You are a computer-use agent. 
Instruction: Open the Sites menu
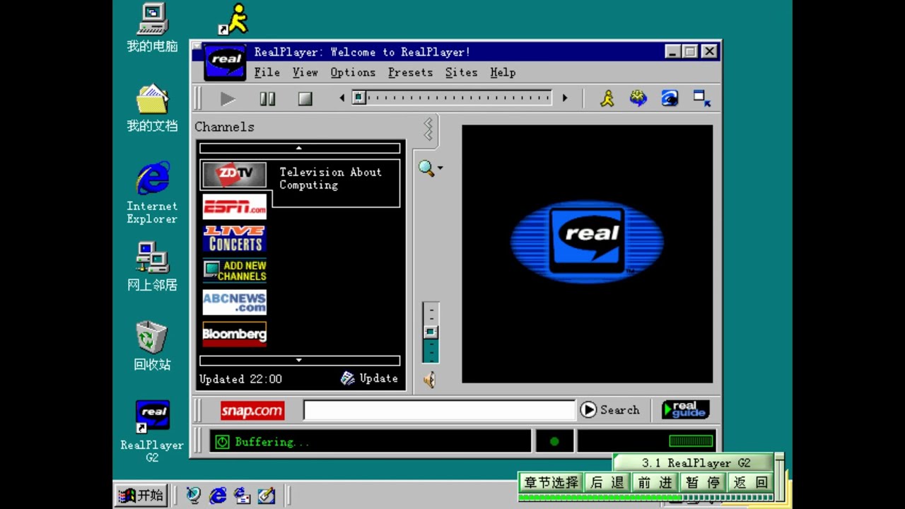(x=461, y=72)
